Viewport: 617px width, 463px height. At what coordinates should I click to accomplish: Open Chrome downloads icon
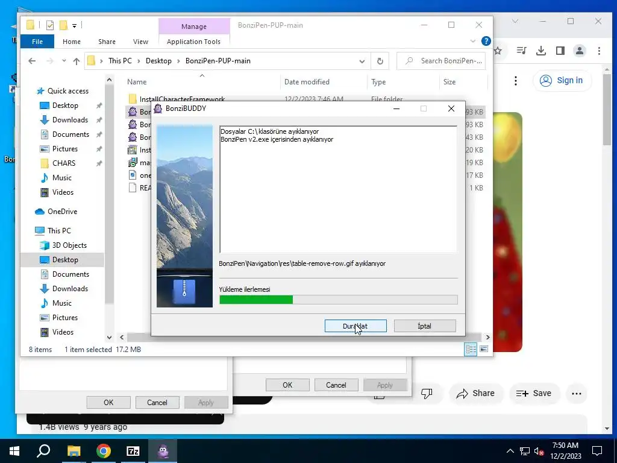tap(541, 51)
